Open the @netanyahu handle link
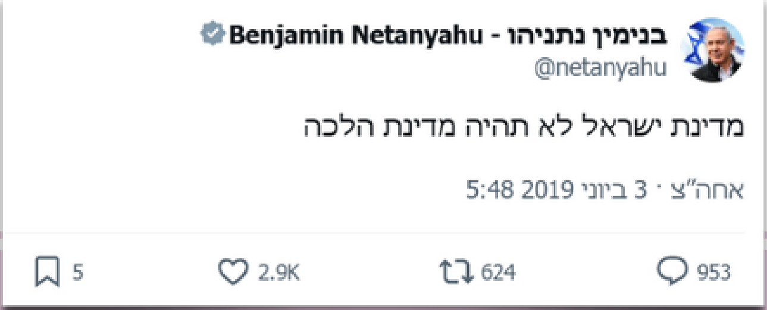The image size is (767, 310). point(600,70)
